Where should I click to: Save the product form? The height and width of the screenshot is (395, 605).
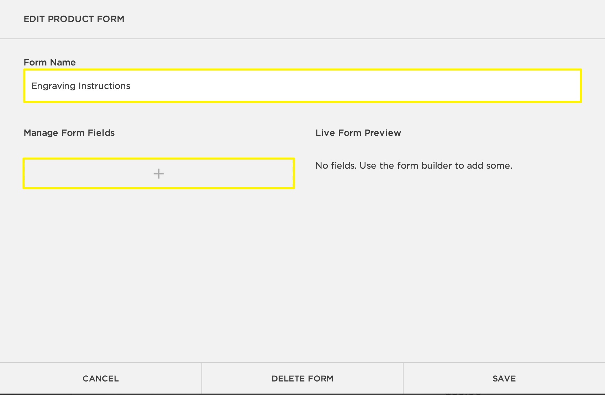[504, 379]
